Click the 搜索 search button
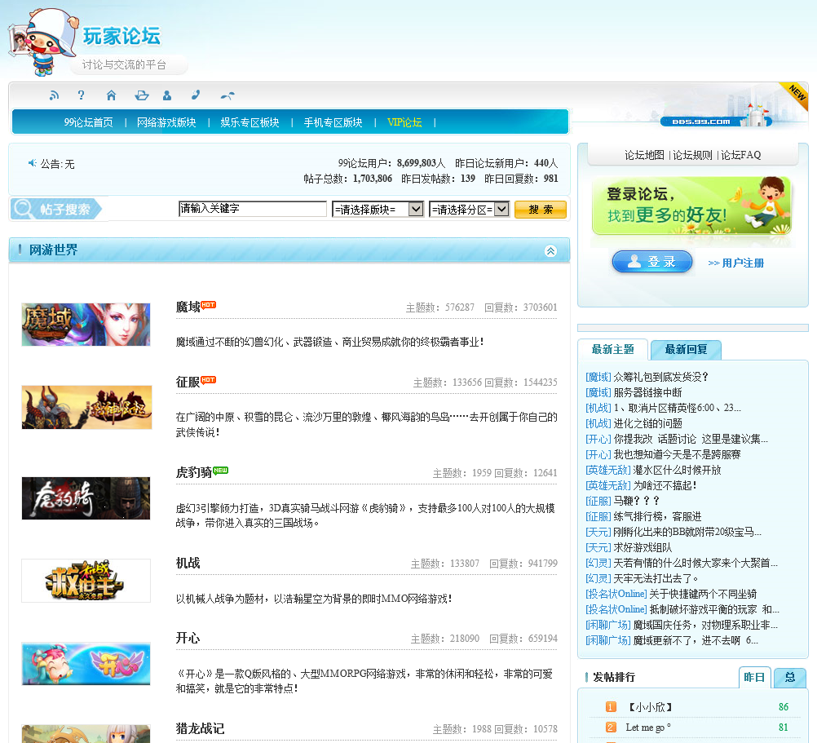The width and height of the screenshot is (817, 743). click(x=541, y=210)
